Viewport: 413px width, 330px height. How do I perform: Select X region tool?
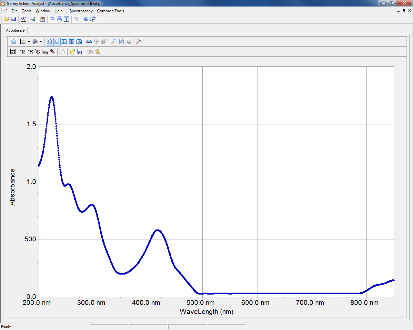tap(23, 52)
